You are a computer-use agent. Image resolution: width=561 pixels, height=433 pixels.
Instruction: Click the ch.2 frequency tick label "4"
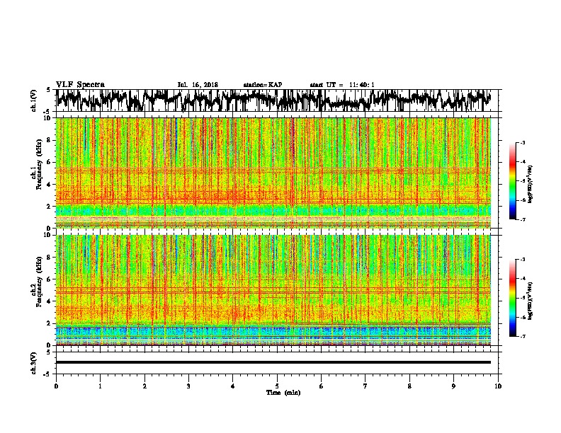[50, 301]
